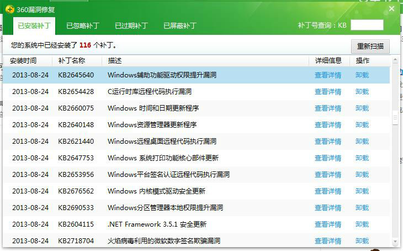This screenshot has height=251, width=403.
Task: View details for KB2645640
Action: tap(328, 75)
